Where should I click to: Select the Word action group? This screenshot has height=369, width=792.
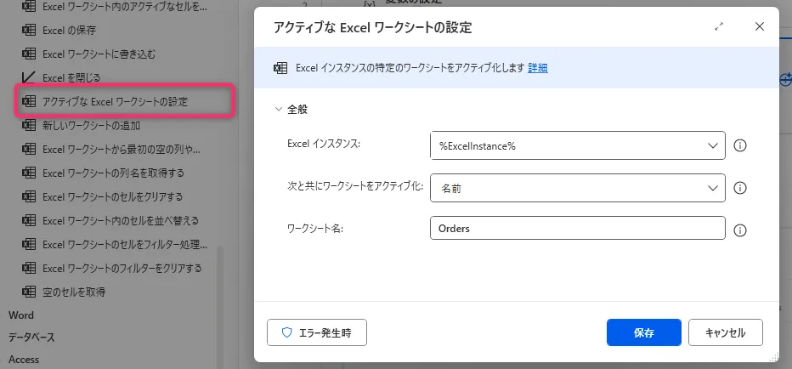click(21, 315)
